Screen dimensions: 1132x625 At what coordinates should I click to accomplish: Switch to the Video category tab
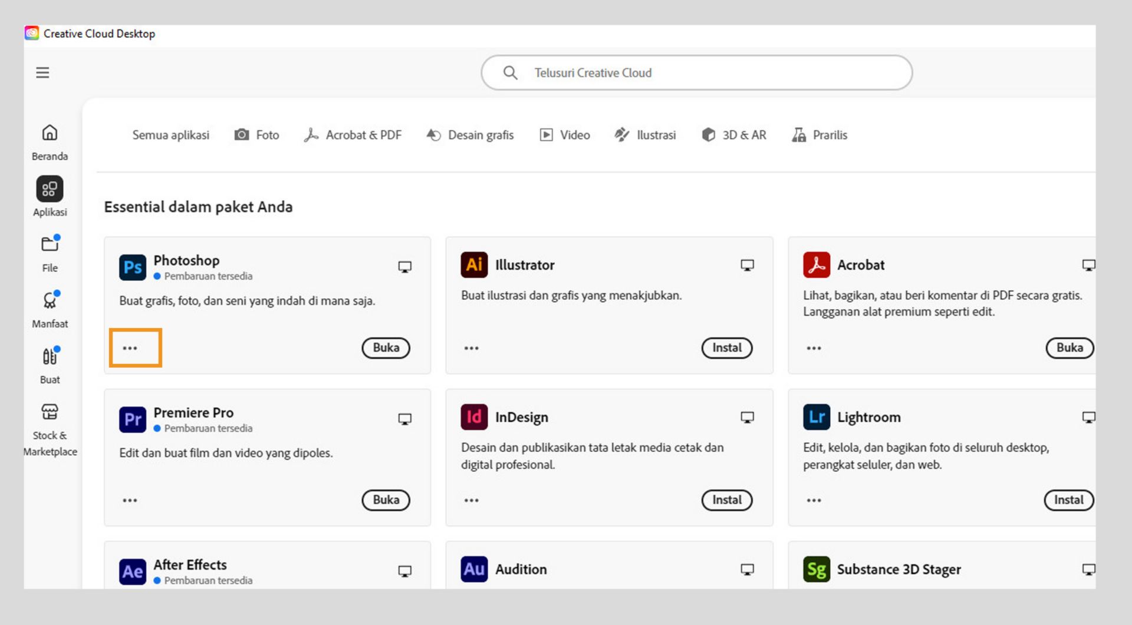pyautogui.click(x=564, y=135)
